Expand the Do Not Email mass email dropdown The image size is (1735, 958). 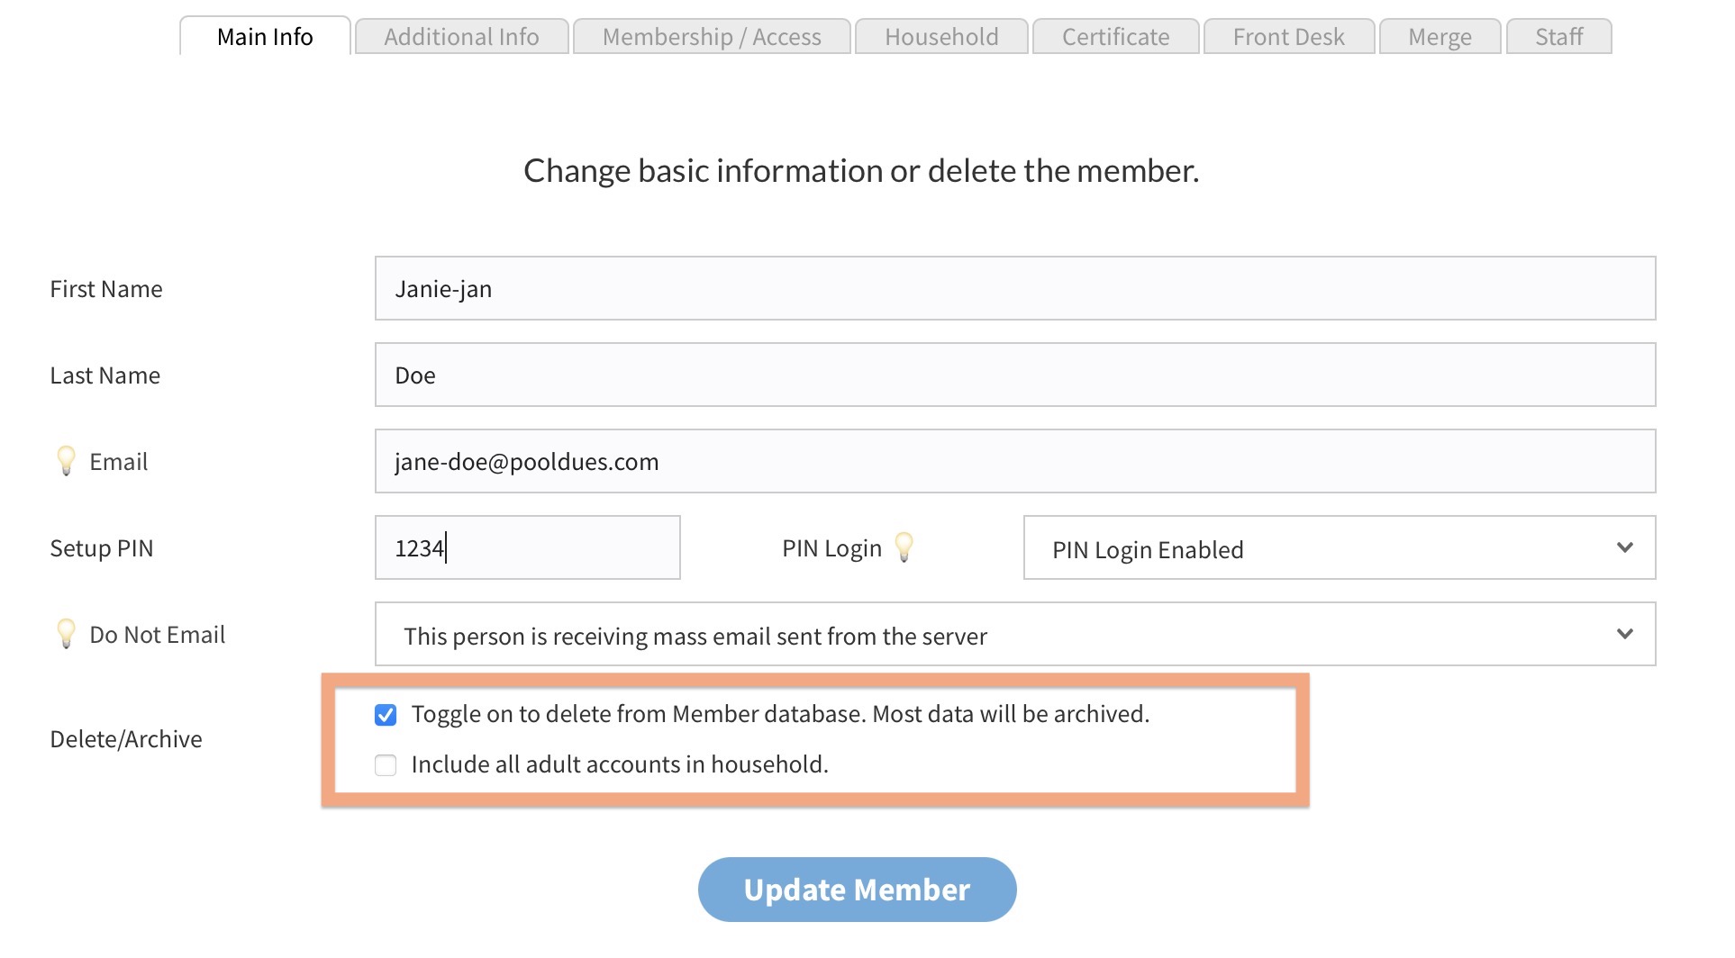(1014, 635)
